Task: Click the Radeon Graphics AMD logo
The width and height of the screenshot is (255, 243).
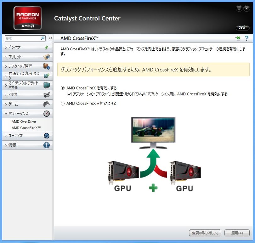Action: (28, 18)
